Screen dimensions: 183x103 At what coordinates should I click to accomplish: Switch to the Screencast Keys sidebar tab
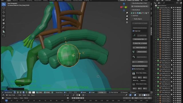point(151,21)
